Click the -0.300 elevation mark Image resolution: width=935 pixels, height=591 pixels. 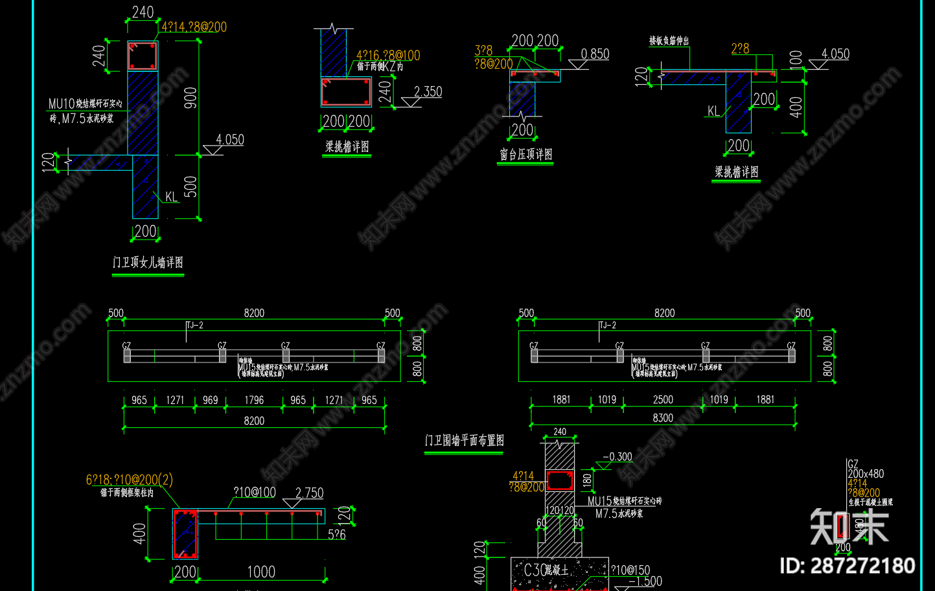(617, 457)
